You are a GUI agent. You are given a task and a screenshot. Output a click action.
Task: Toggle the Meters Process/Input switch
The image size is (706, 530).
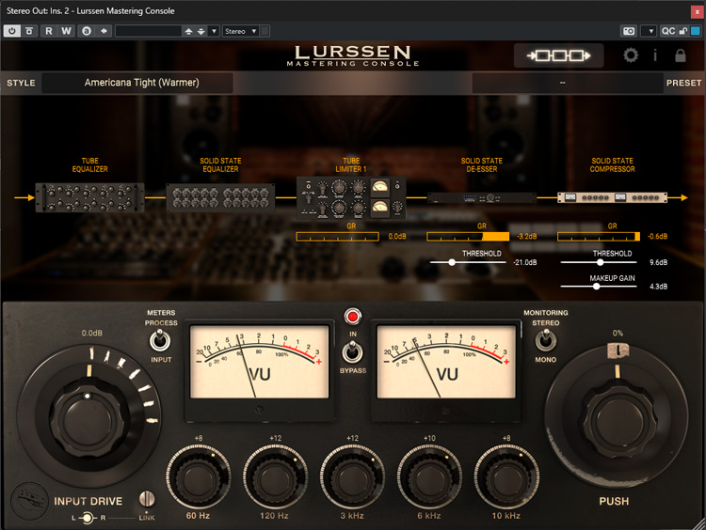(x=160, y=340)
